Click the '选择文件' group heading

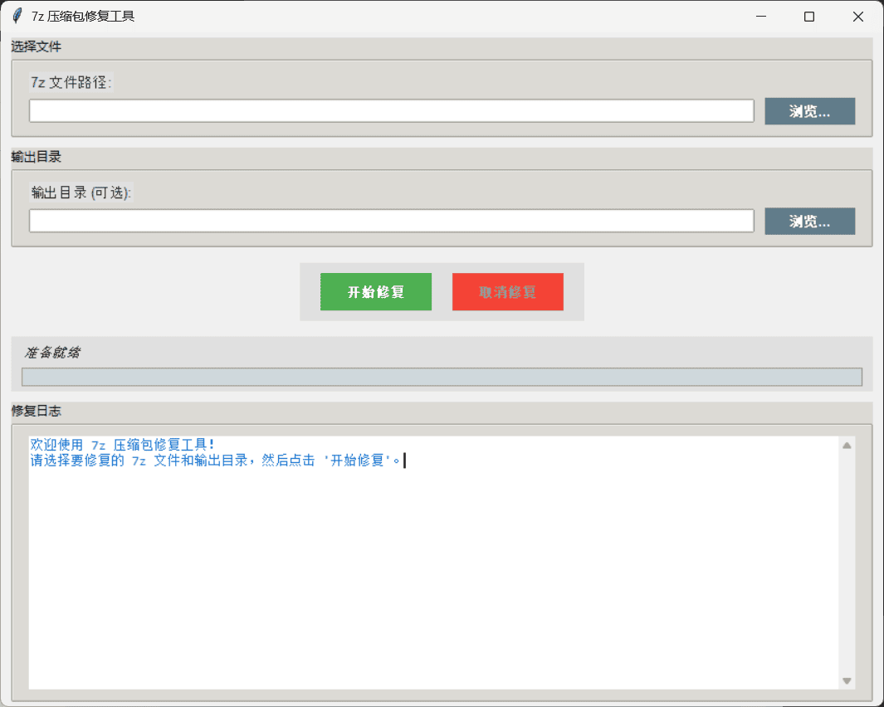(x=36, y=46)
